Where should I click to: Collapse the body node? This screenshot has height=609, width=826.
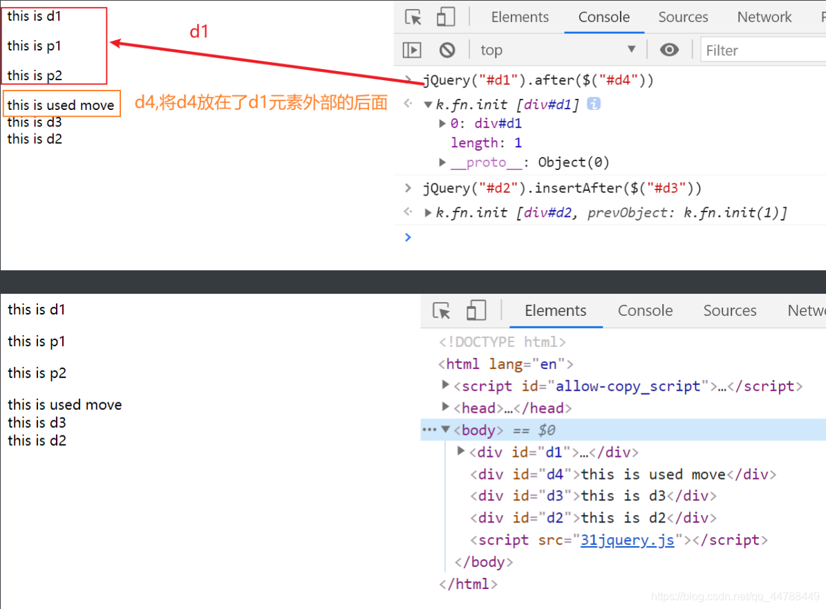click(446, 429)
